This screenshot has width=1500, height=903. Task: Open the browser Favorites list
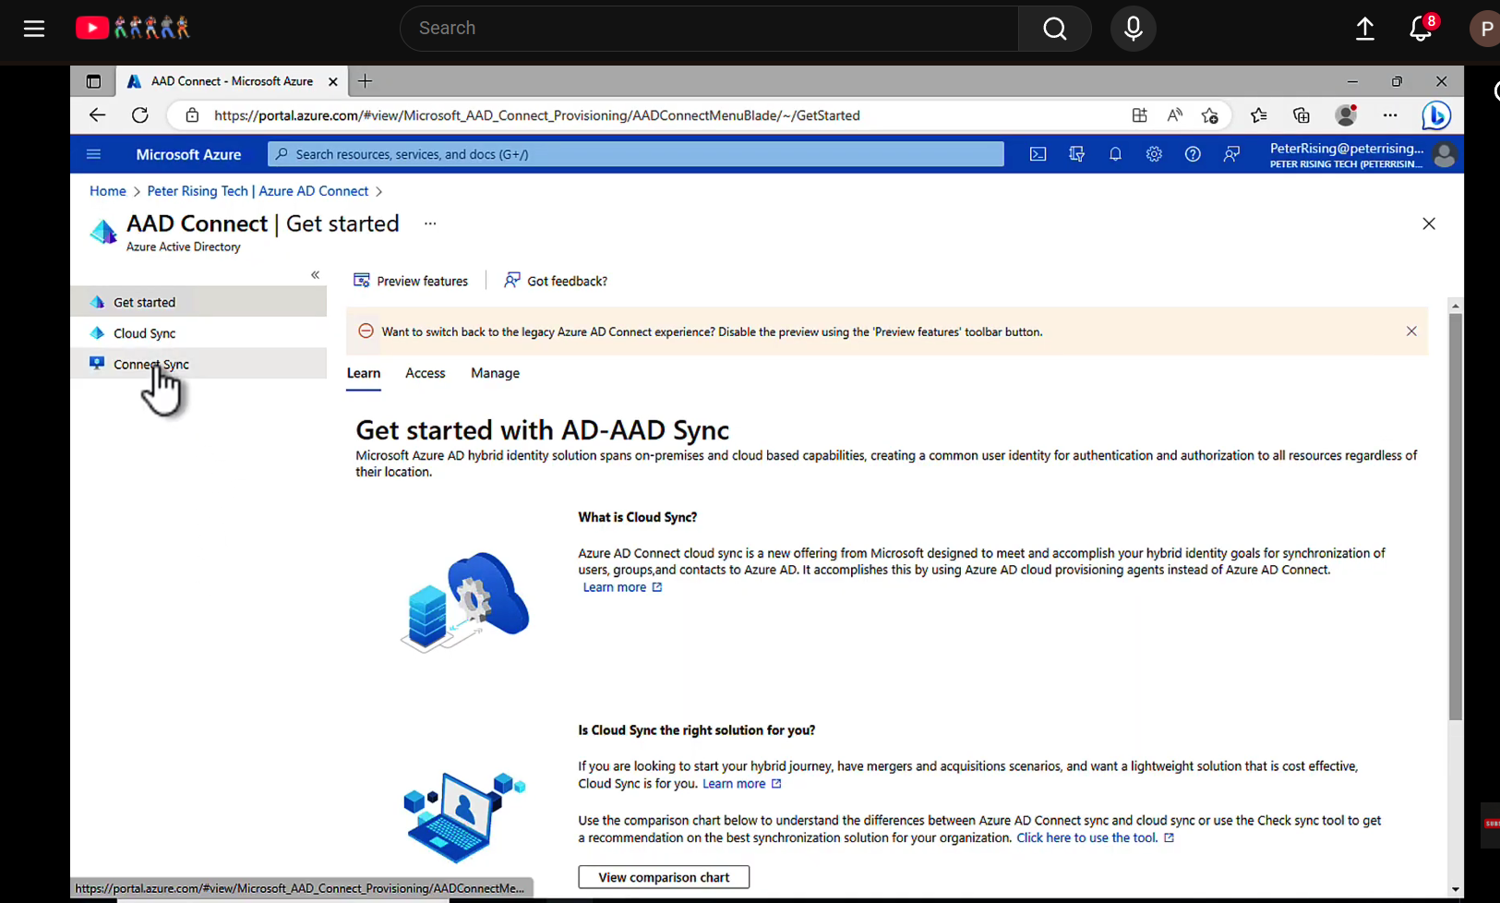click(1259, 115)
